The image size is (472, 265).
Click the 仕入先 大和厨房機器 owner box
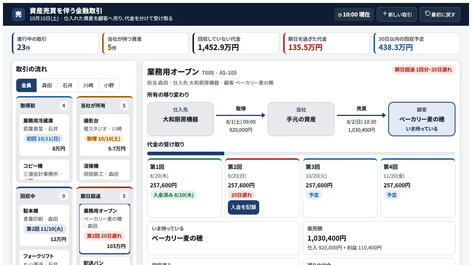[x=181, y=119]
